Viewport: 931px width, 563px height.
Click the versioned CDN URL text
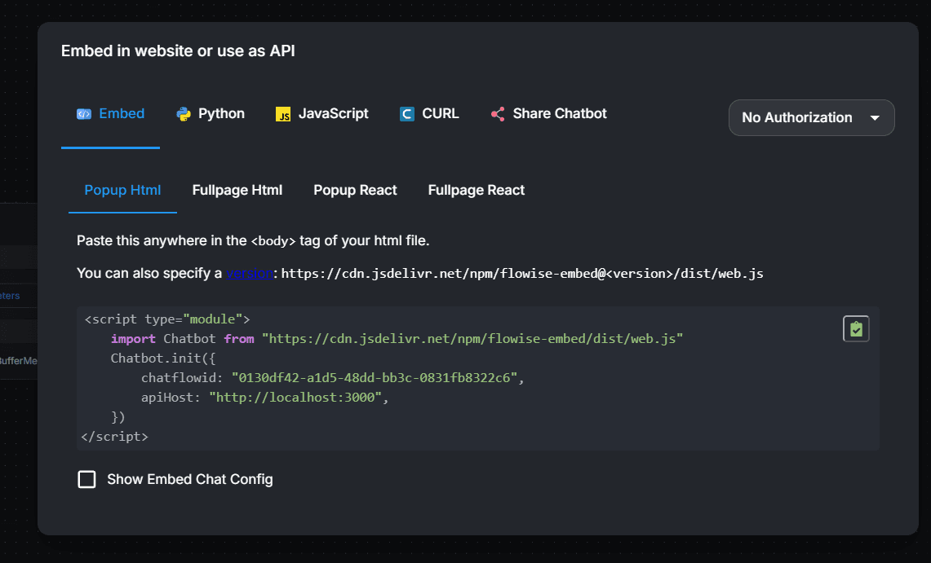click(522, 273)
